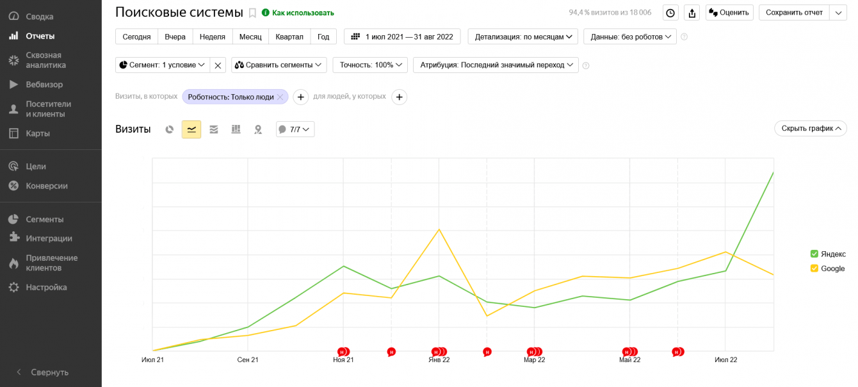Toggle the Яндекс series checkbox
Image resolution: width=858 pixels, height=387 pixels.
point(814,254)
